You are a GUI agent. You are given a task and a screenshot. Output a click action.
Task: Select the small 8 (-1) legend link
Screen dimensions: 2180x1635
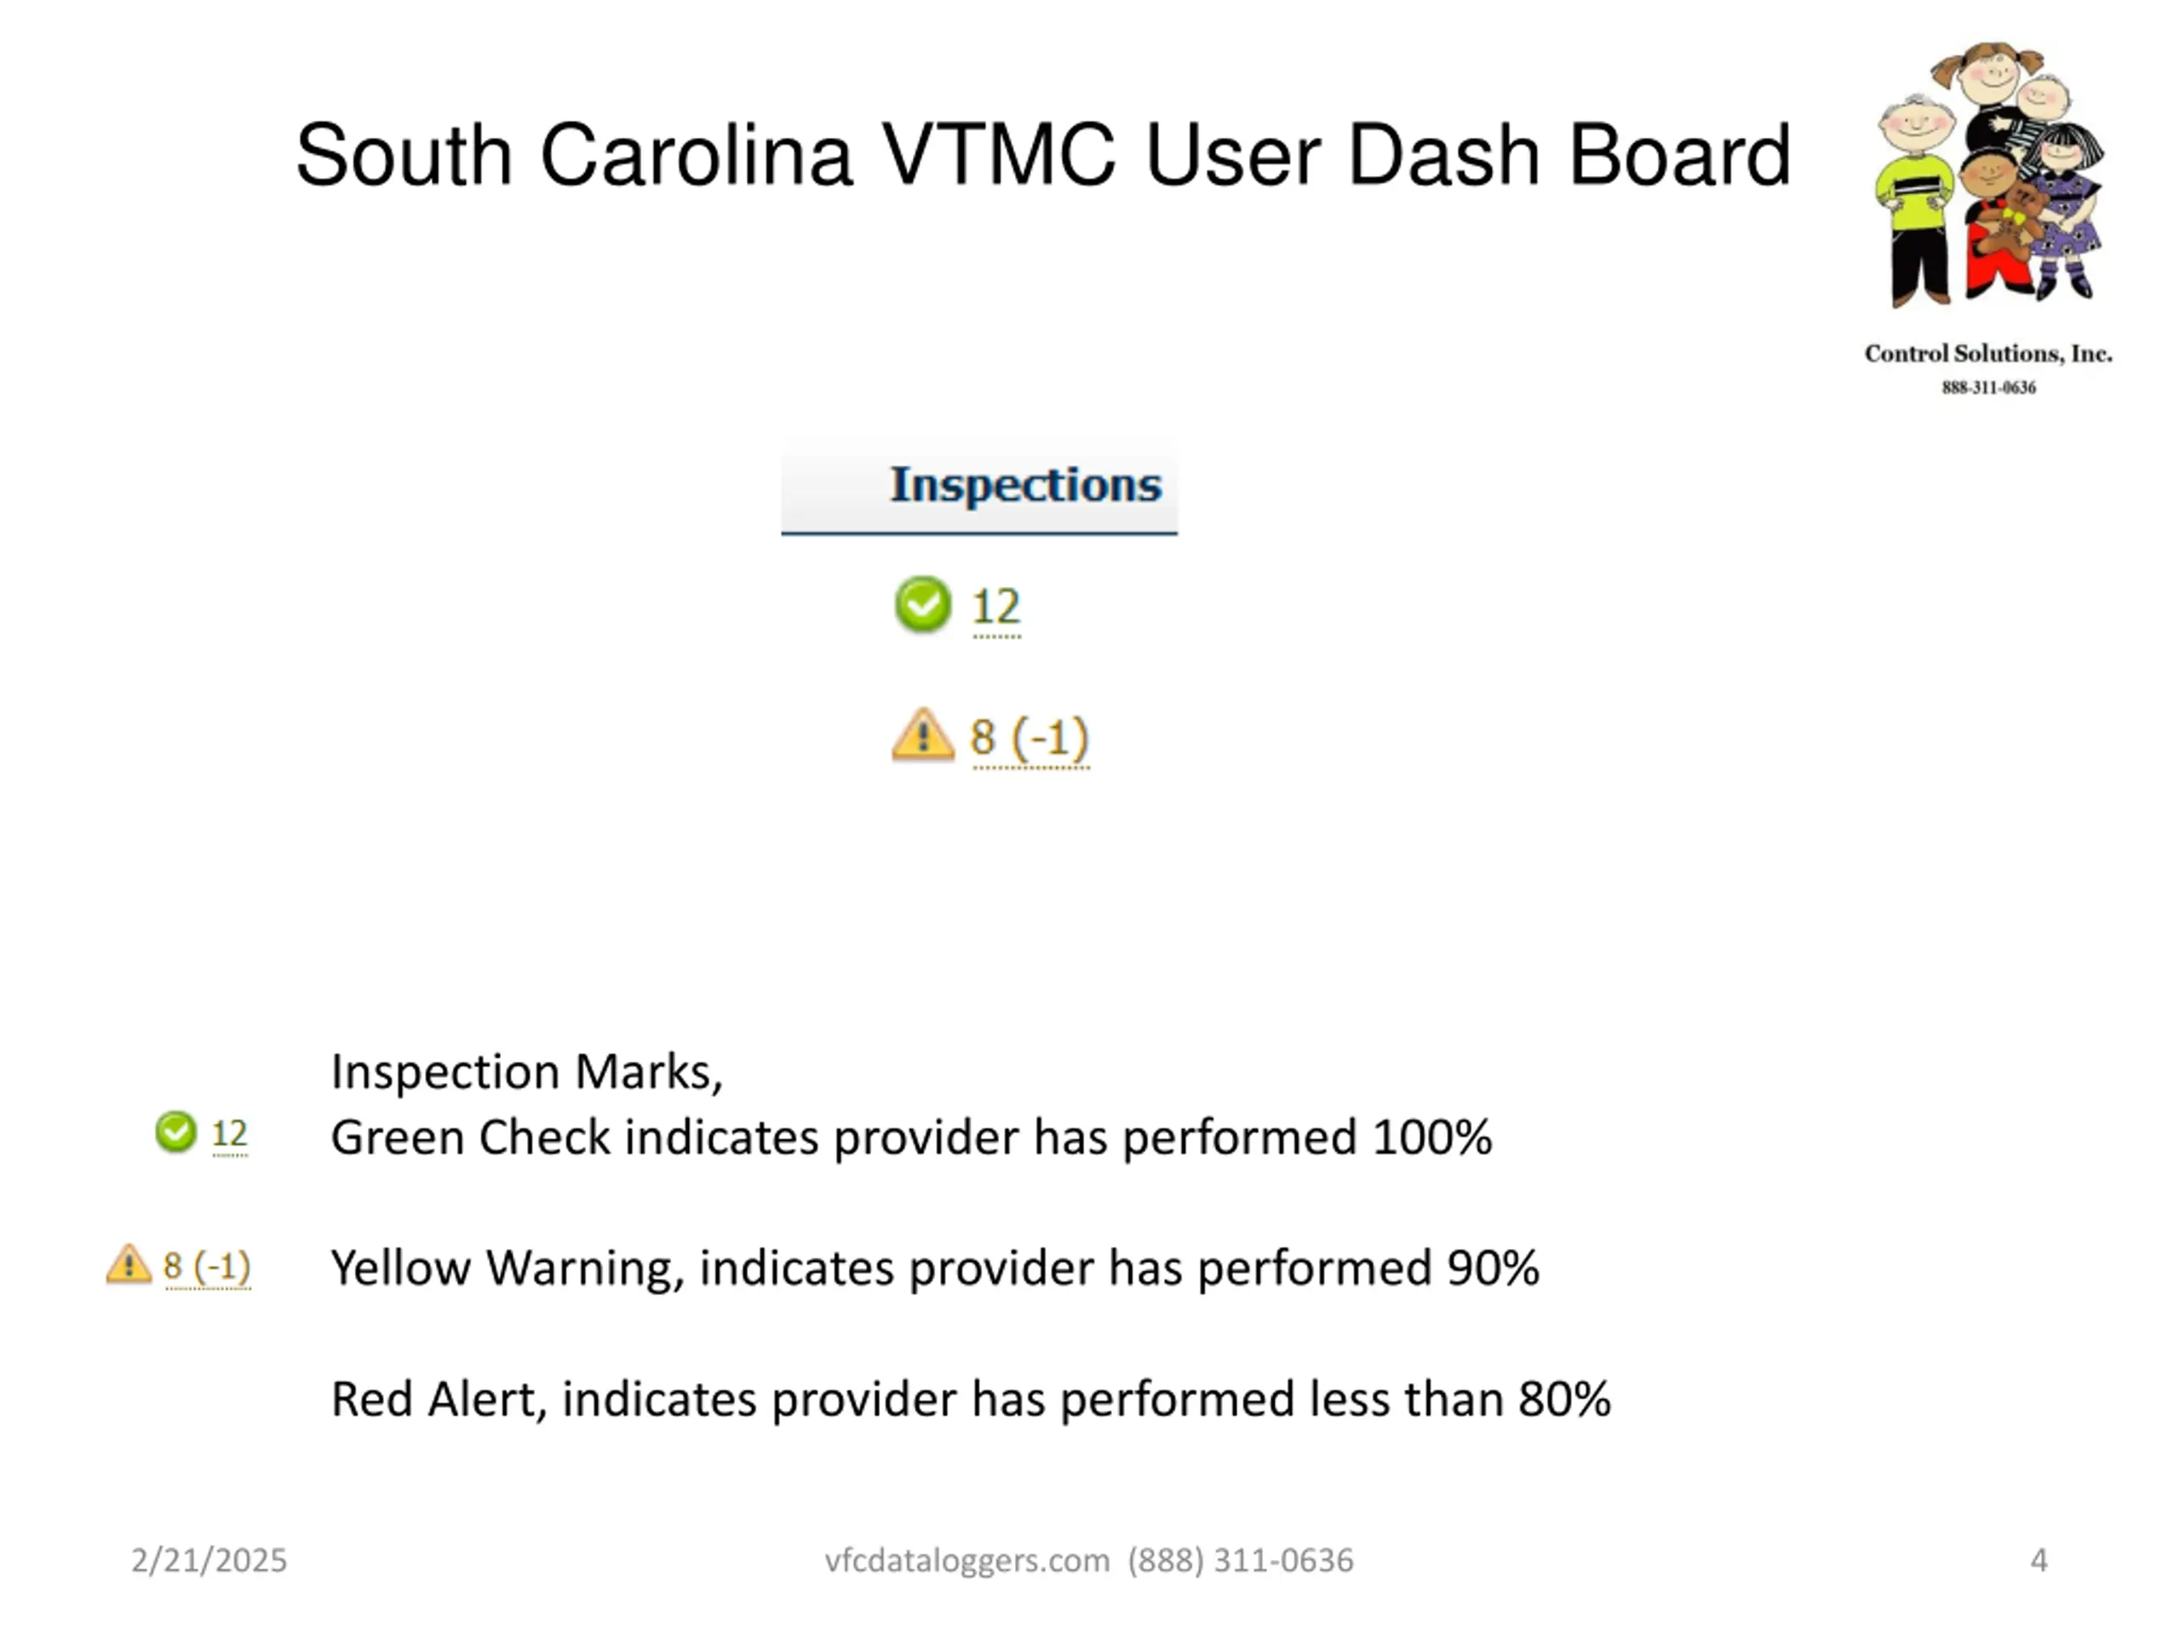(x=207, y=1265)
